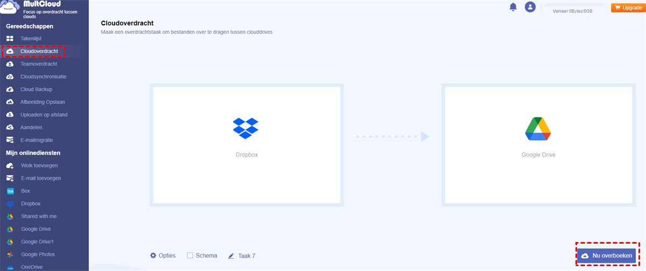Click the traffic usage progress bar
The image size is (646, 271).
[574, 5]
